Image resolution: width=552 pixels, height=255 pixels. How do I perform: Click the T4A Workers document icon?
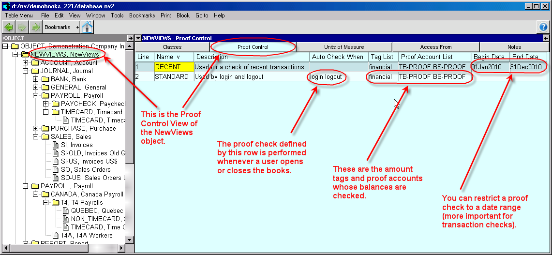pyautogui.click(x=55, y=235)
